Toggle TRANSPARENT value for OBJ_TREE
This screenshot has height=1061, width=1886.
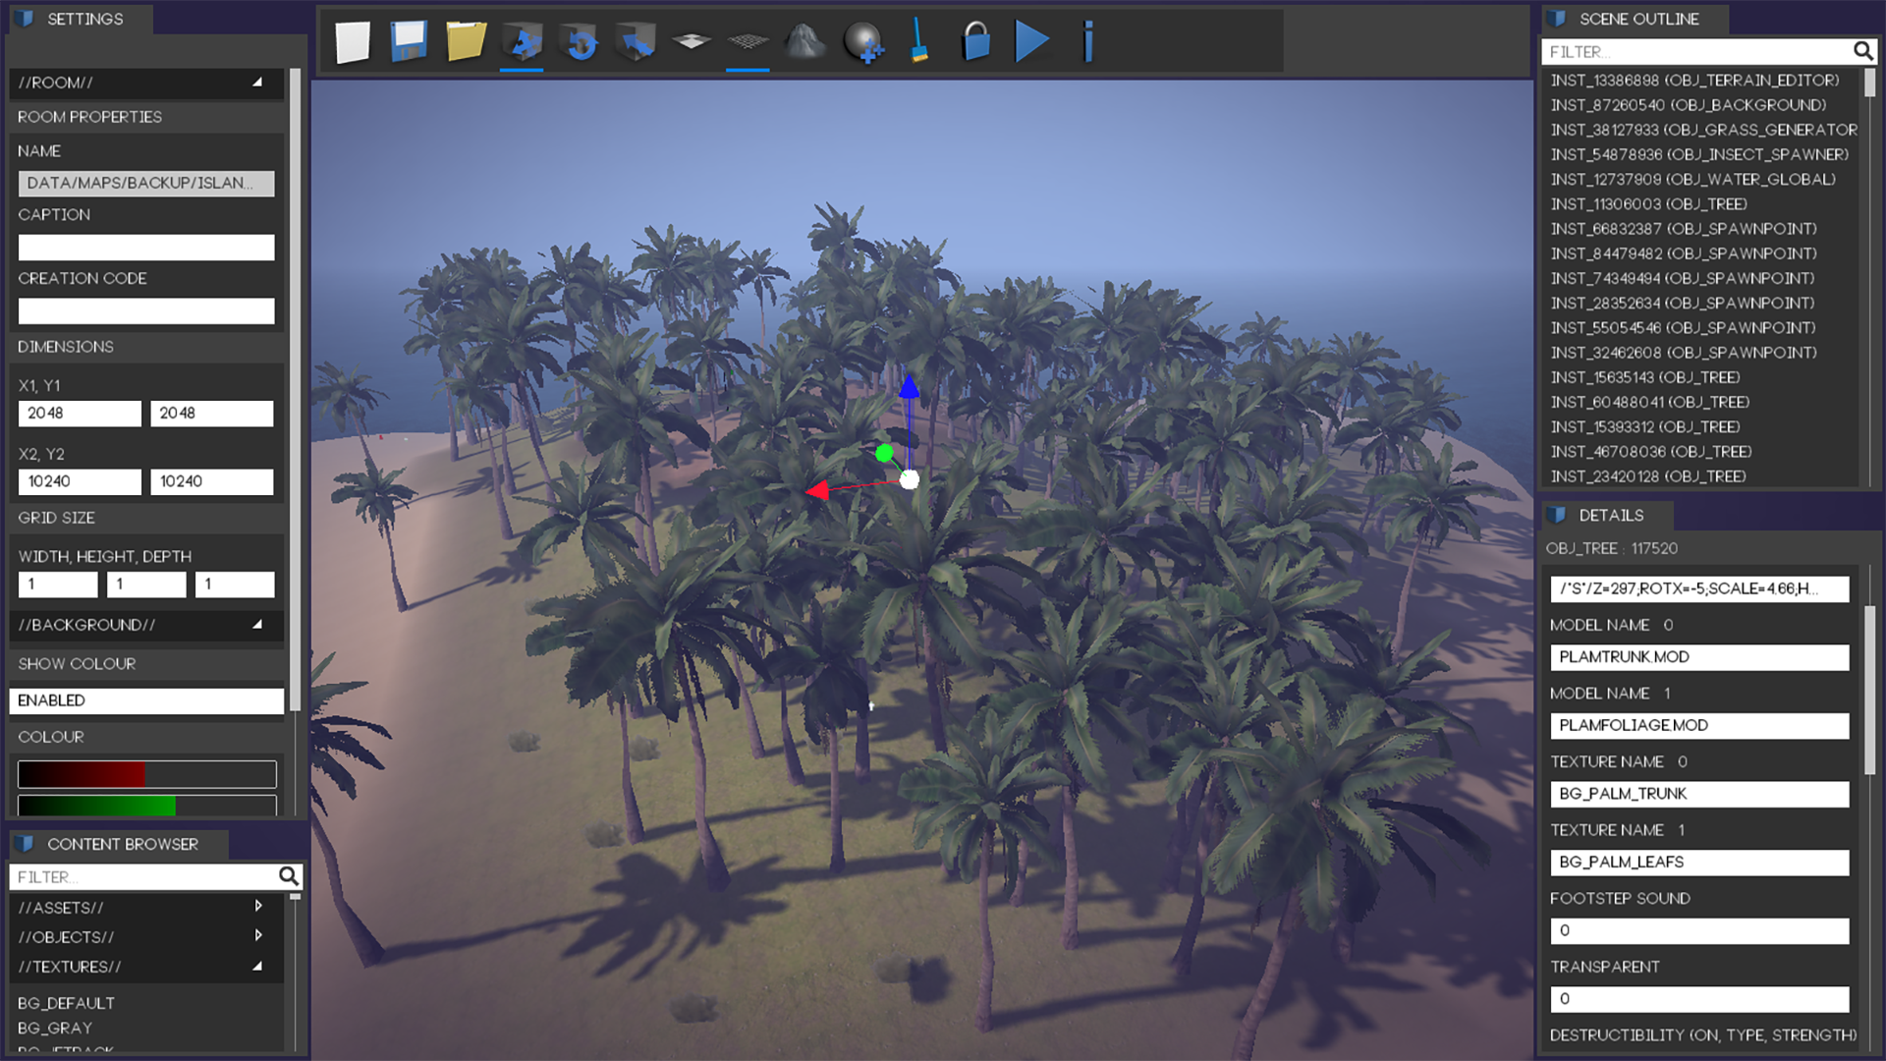(1699, 997)
